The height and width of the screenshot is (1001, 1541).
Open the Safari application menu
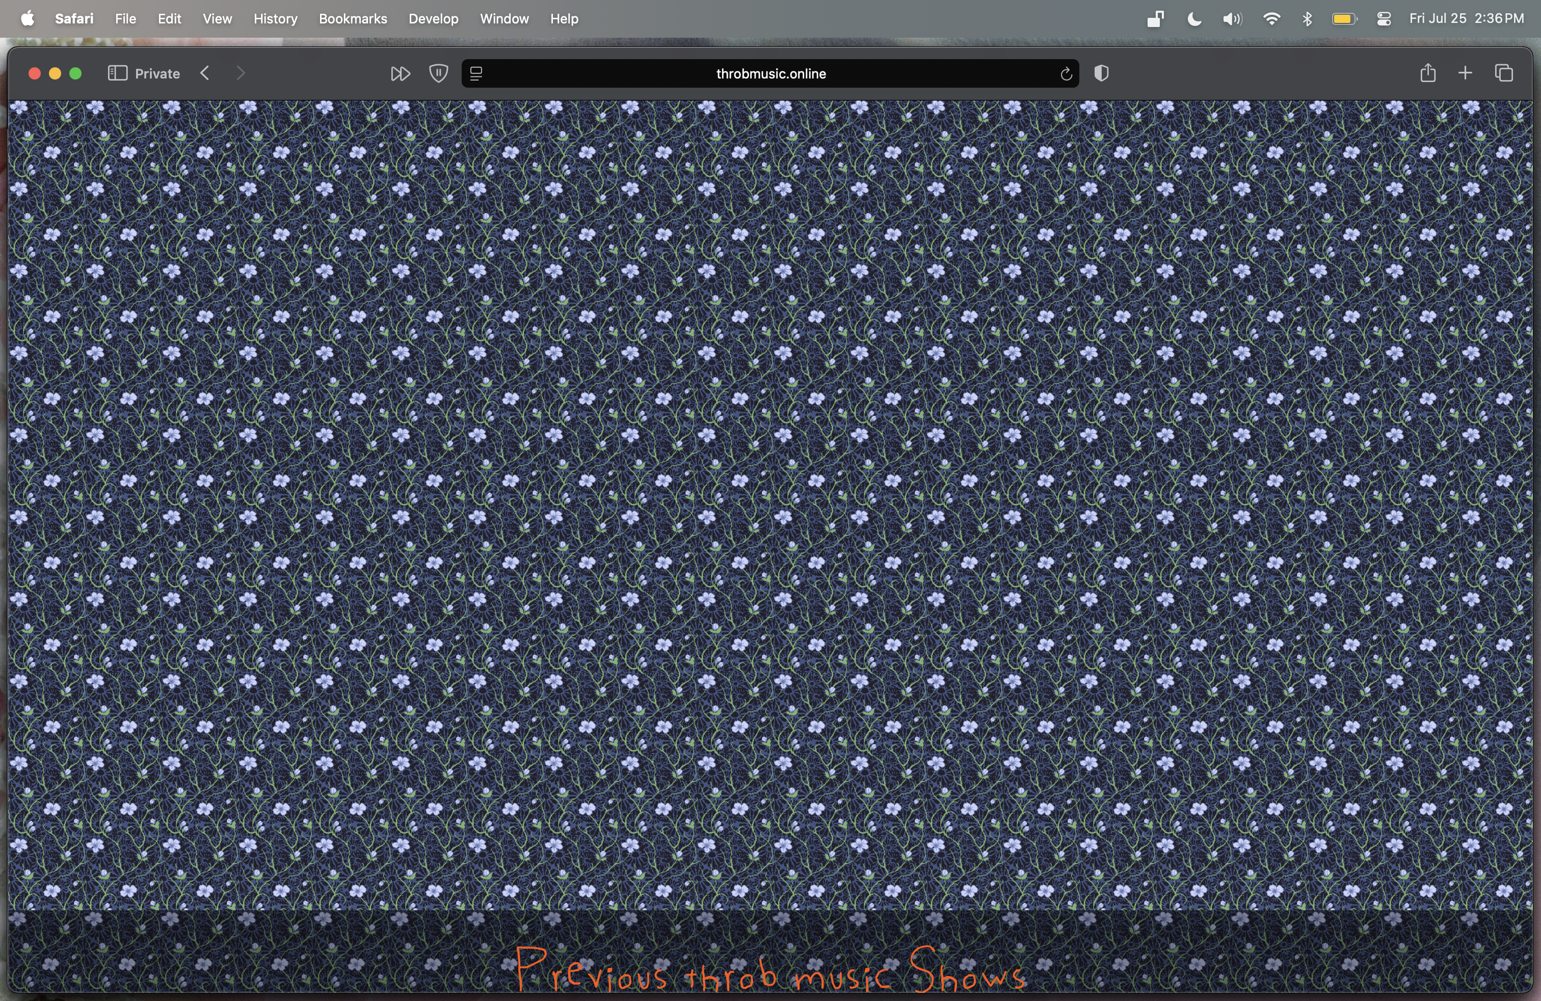(x=74, y=19)
